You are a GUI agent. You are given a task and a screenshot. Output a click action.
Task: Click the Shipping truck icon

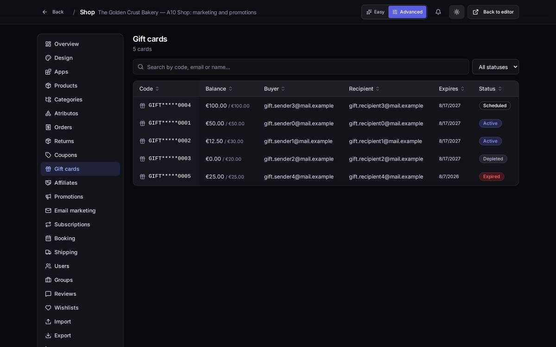point(48,252)
